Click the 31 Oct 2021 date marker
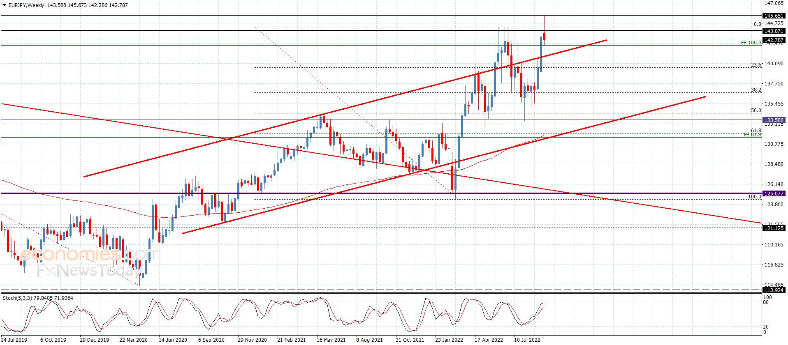 click(x=410, y=340)
